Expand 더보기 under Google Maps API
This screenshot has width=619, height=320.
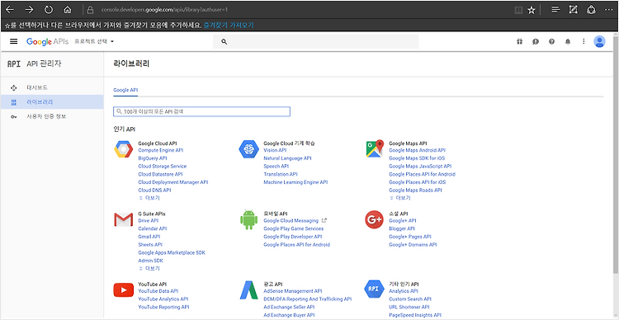(400, 198)
